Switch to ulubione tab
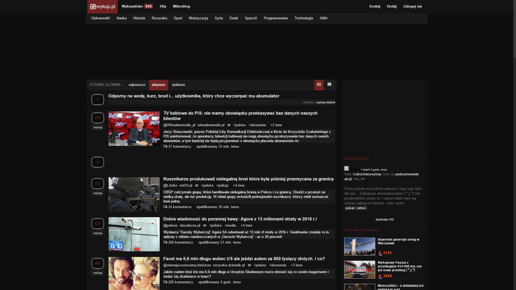Screen dimensions: 516x290 click(178, 85)
